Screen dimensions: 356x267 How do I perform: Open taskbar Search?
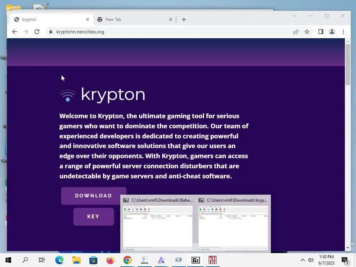pos(25,260)
